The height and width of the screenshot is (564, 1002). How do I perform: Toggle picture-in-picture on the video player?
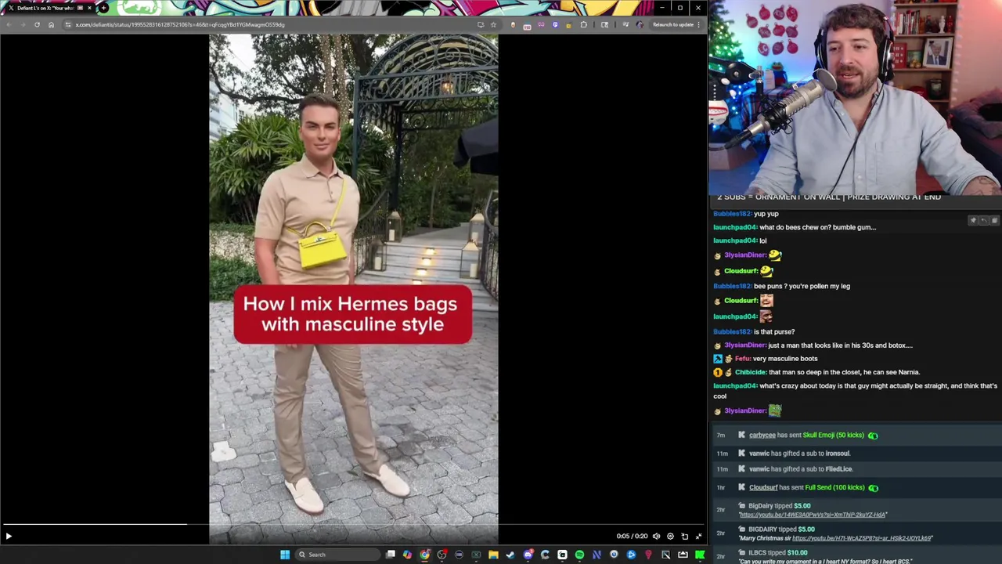(x=685, y=537)
